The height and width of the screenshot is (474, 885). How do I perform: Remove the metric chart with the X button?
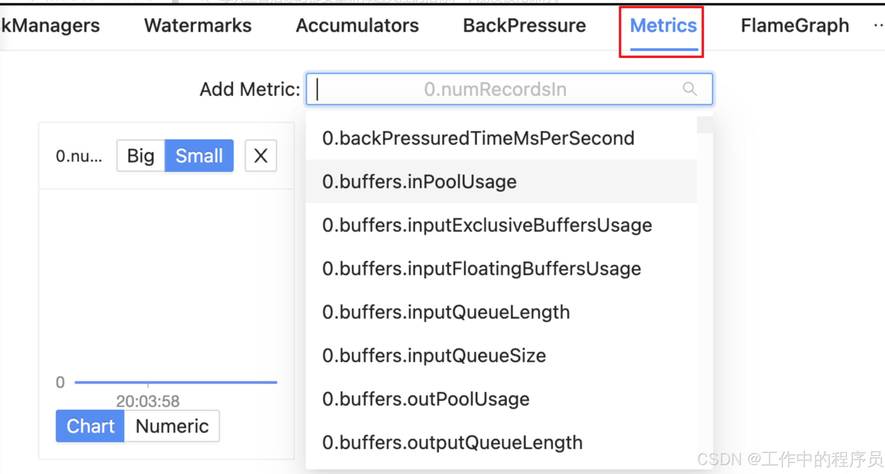[x=261, y=155]
